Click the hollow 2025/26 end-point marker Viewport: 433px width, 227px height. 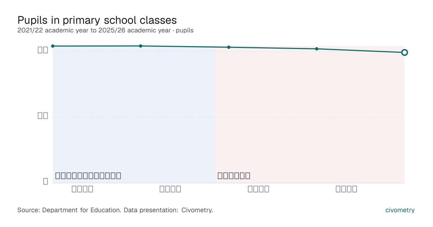coord(404,53)
